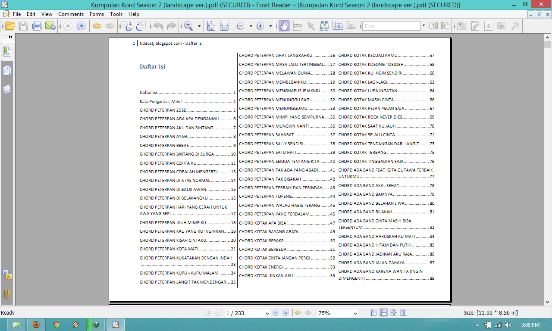Select the magnifier Zoom tool
The height and width of the screenshot is (331, 552).
(x=188, y=26)
